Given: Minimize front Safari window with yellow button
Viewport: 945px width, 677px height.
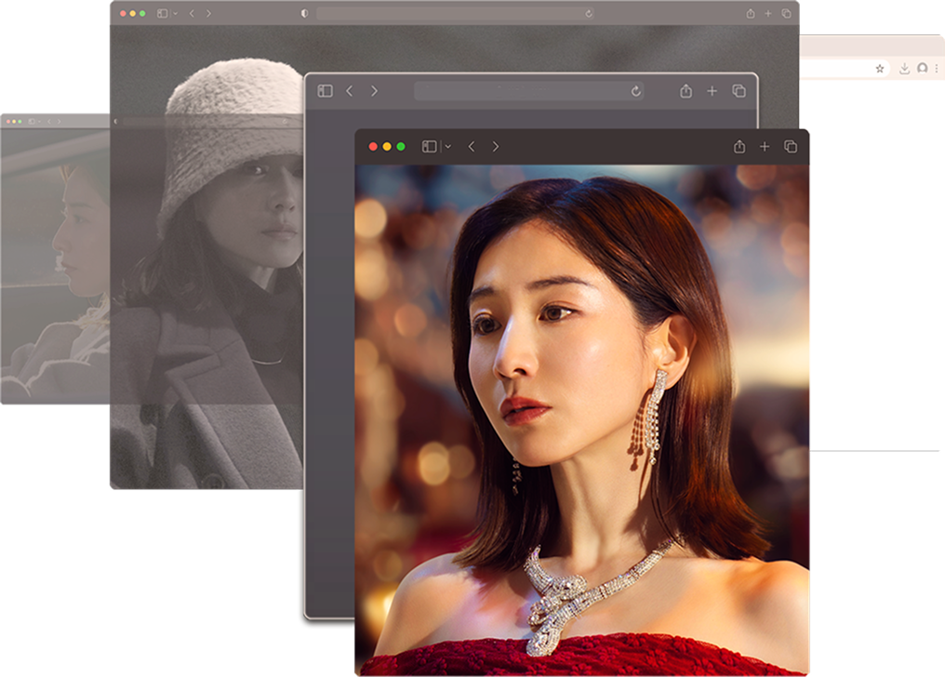Looking at the screenshot, I should click(387, 146).
